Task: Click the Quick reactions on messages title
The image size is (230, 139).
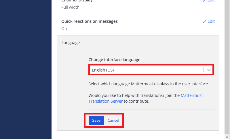Action: 89,21
